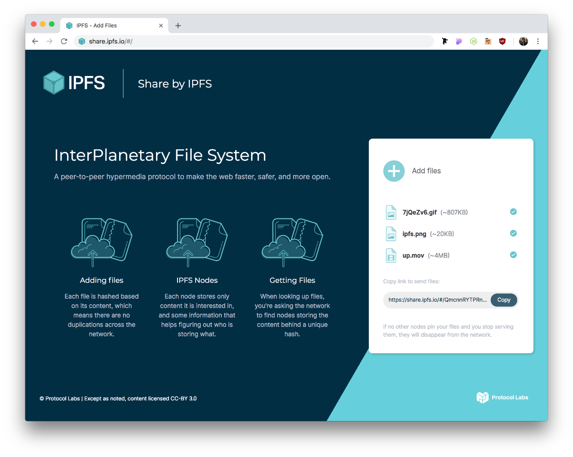The image size is (573, 457).
Task: Open a new browser tab with plus
Action: [x=178, y=26]
